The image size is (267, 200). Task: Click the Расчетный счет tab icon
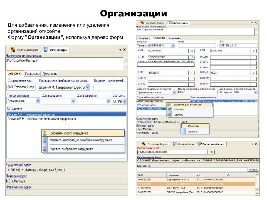[x=200, y=144]
